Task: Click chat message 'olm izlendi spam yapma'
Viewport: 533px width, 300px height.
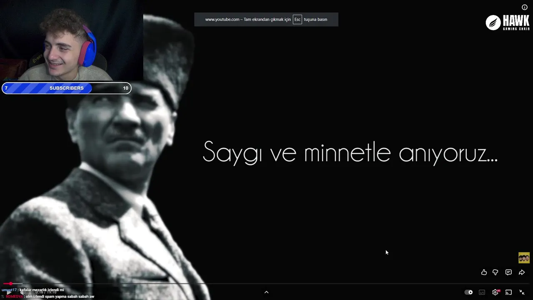Action: point(48,297)
